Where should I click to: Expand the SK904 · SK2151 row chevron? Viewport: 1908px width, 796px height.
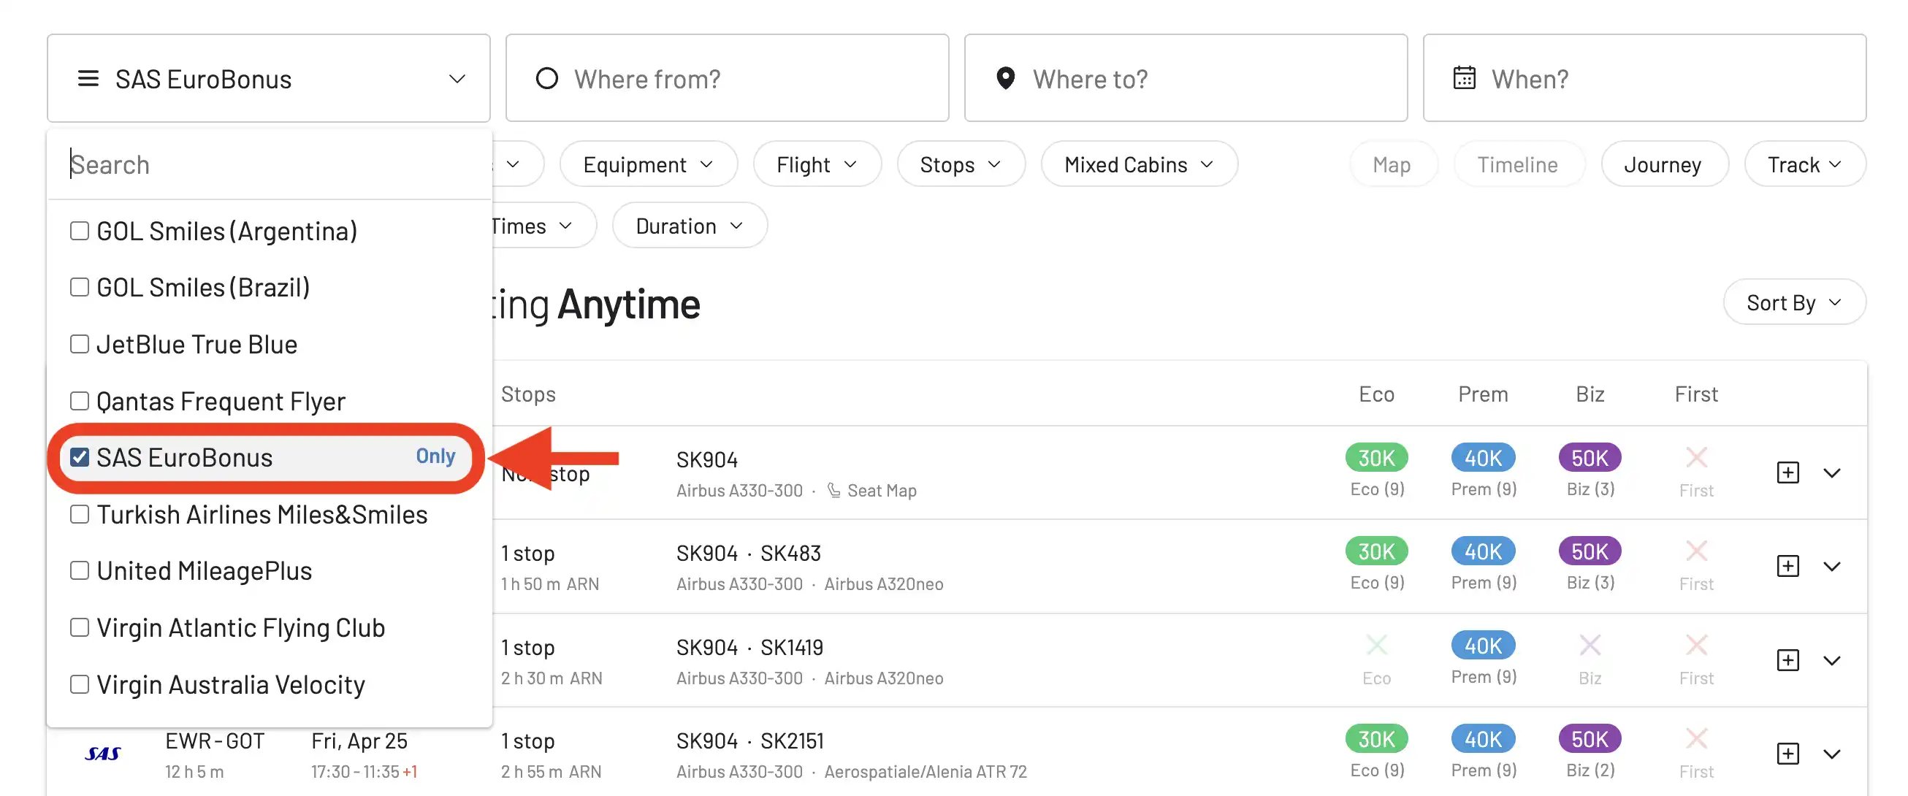[x=1832, y=754]
